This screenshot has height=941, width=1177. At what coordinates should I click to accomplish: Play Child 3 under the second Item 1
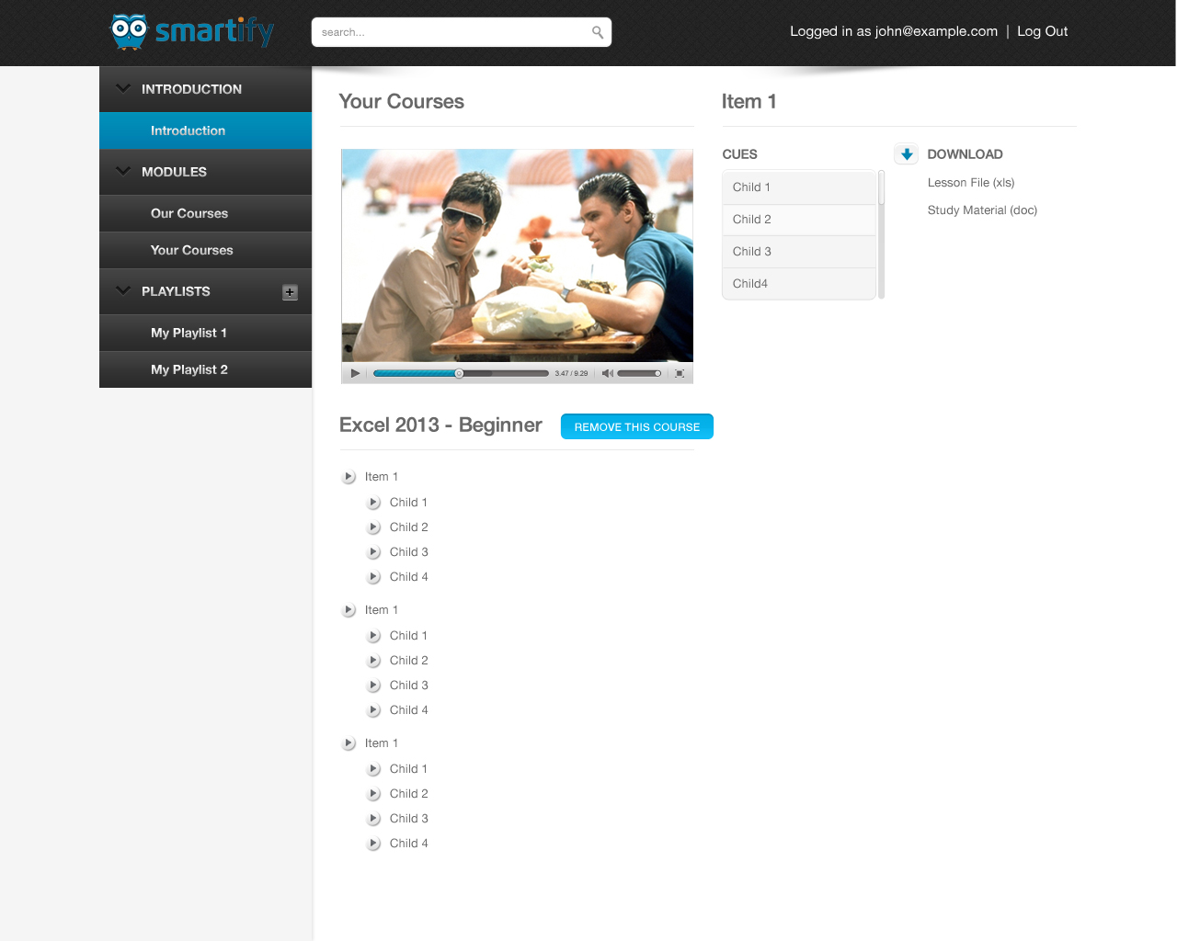coord(374,686)
